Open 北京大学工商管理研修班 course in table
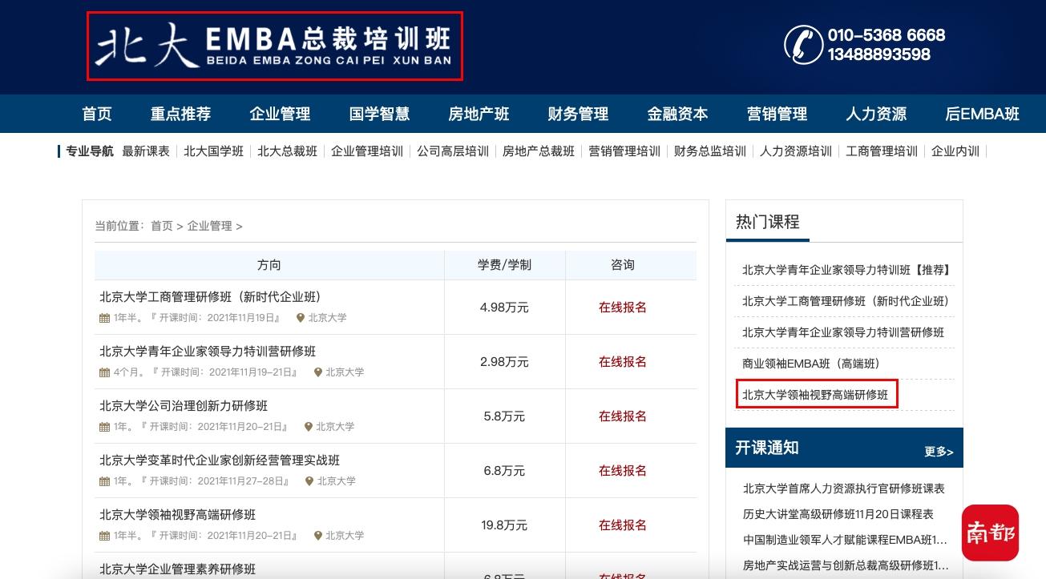Screen dimensions: 1046x579 click(x=210, y=297)
